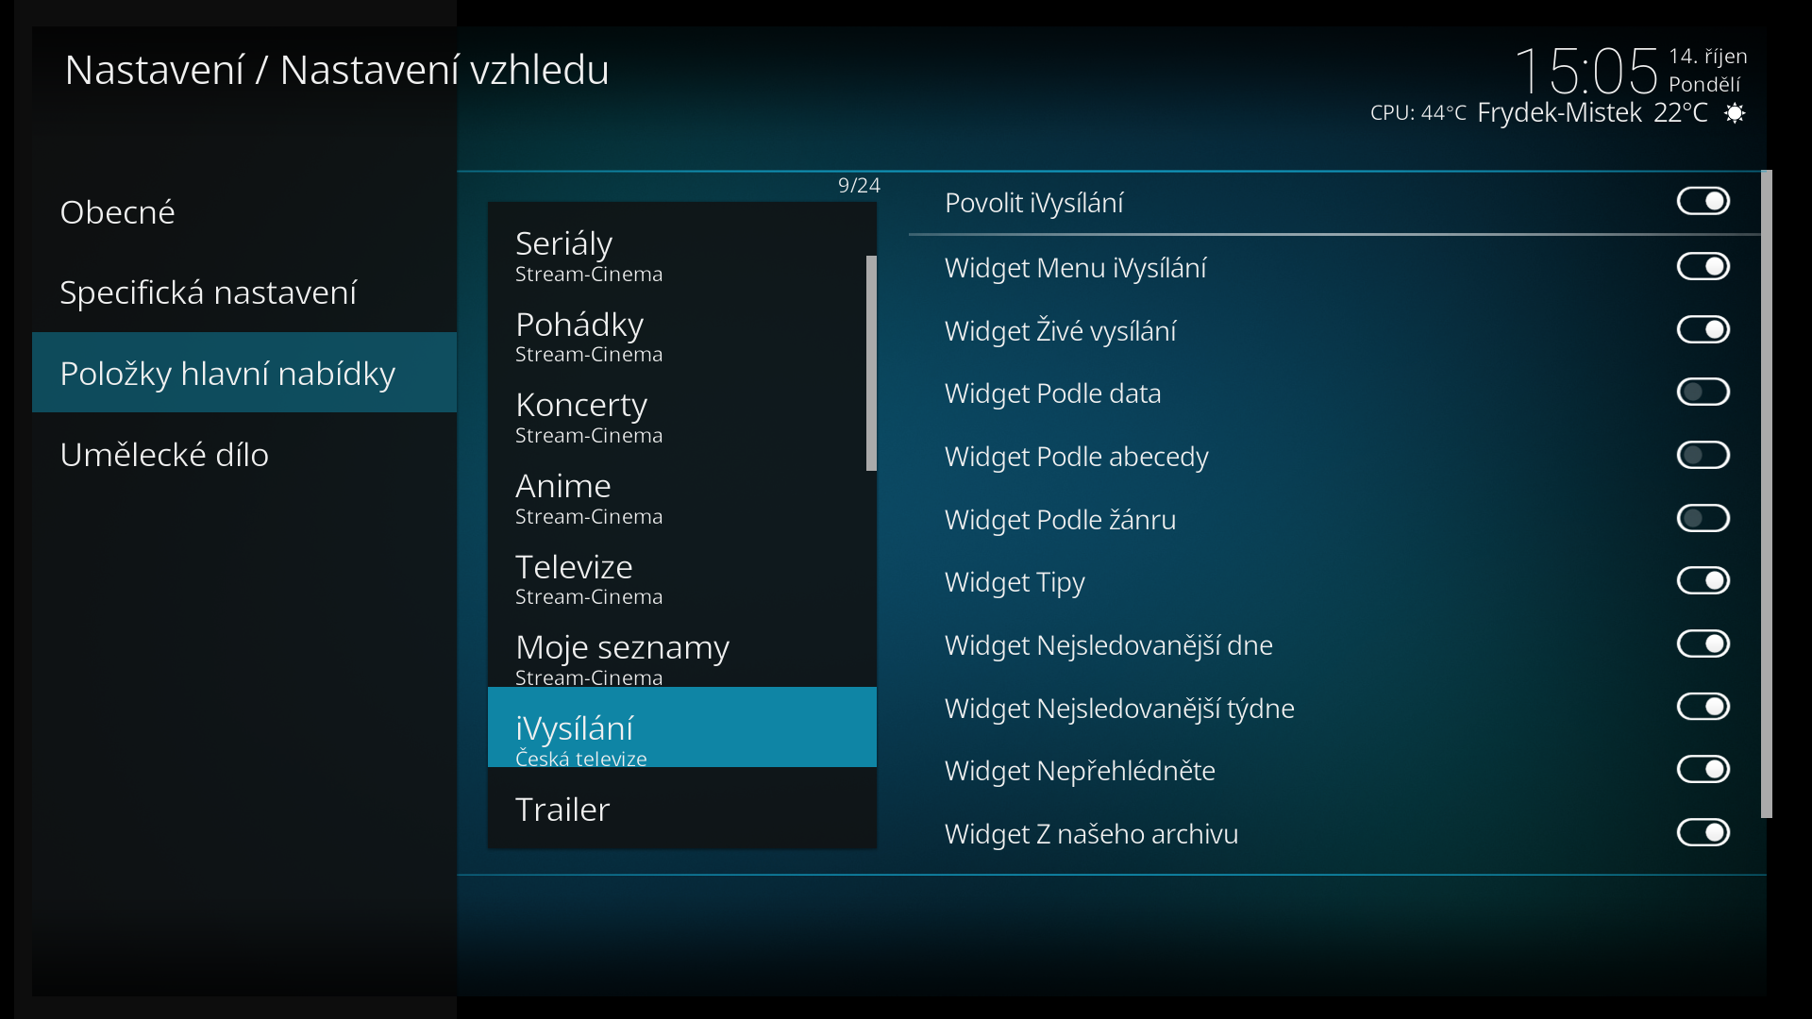This screenshot has width=1812, height=1019.
Task: Enable Widget Podle data
Action: [1703, 392]
